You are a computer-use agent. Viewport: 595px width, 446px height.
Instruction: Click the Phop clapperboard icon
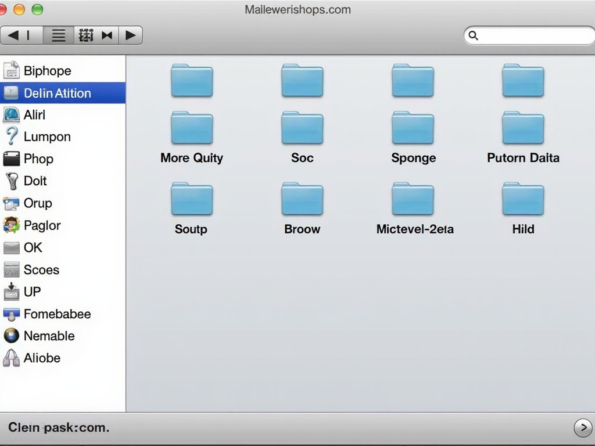11,159
